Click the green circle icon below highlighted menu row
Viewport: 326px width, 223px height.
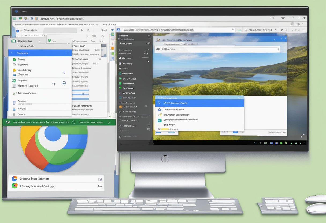tap(14, 60)
